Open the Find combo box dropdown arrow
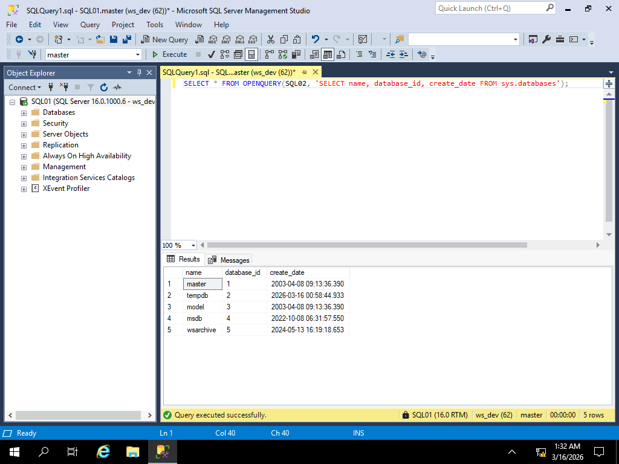 pos(515,39)
